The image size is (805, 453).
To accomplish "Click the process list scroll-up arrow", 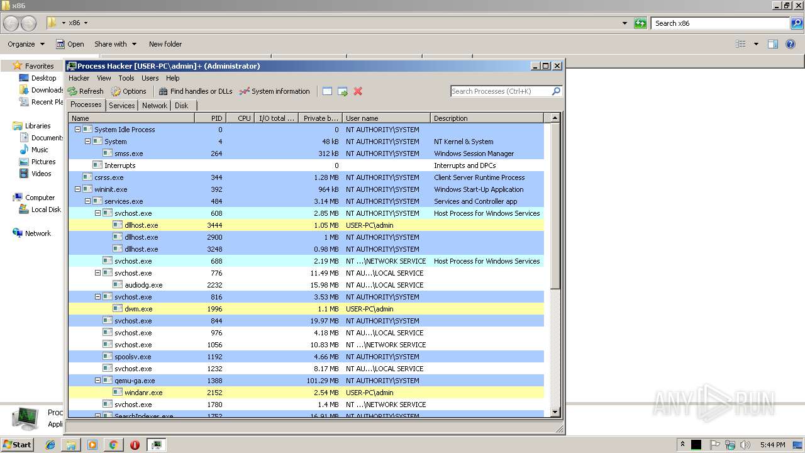I will [555, 118].
